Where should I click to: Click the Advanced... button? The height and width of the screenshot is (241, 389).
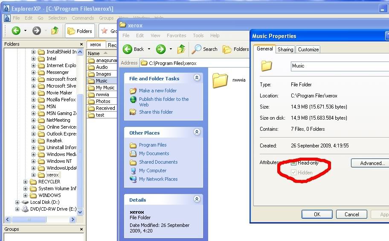click(x=370, y=163)
